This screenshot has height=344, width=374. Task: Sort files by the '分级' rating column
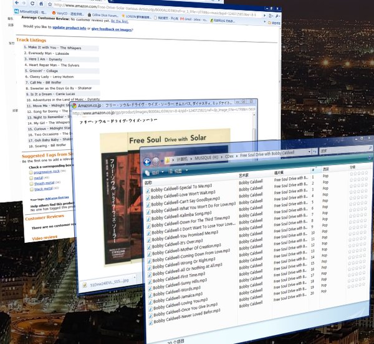coord(352,167)
